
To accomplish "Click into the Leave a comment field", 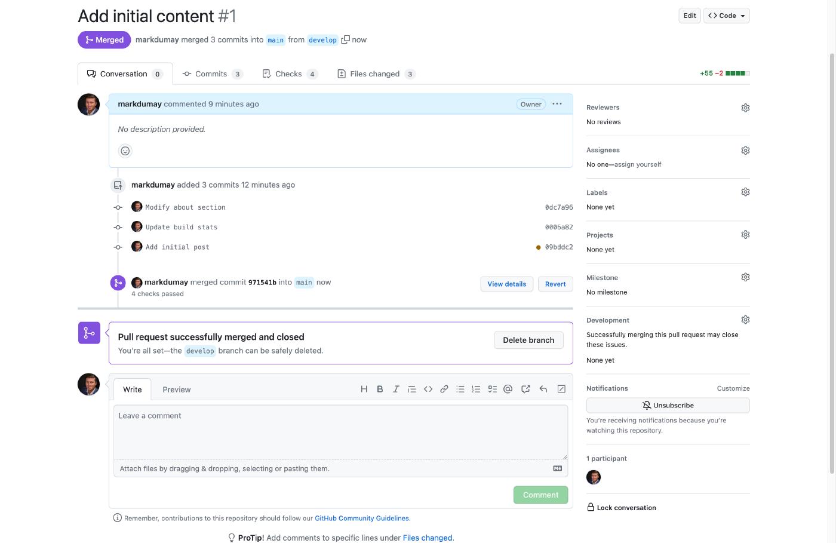I will pyautogui.click(x=340, y=432).
